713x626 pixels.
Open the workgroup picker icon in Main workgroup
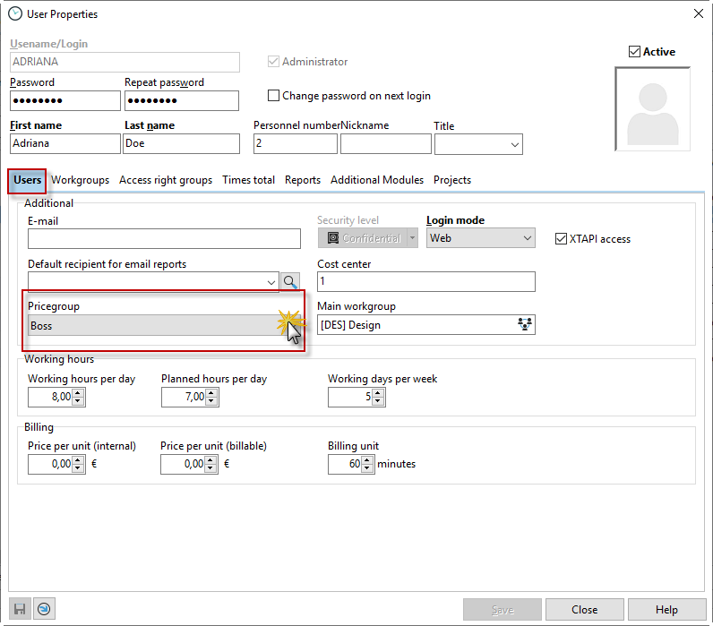525,325
